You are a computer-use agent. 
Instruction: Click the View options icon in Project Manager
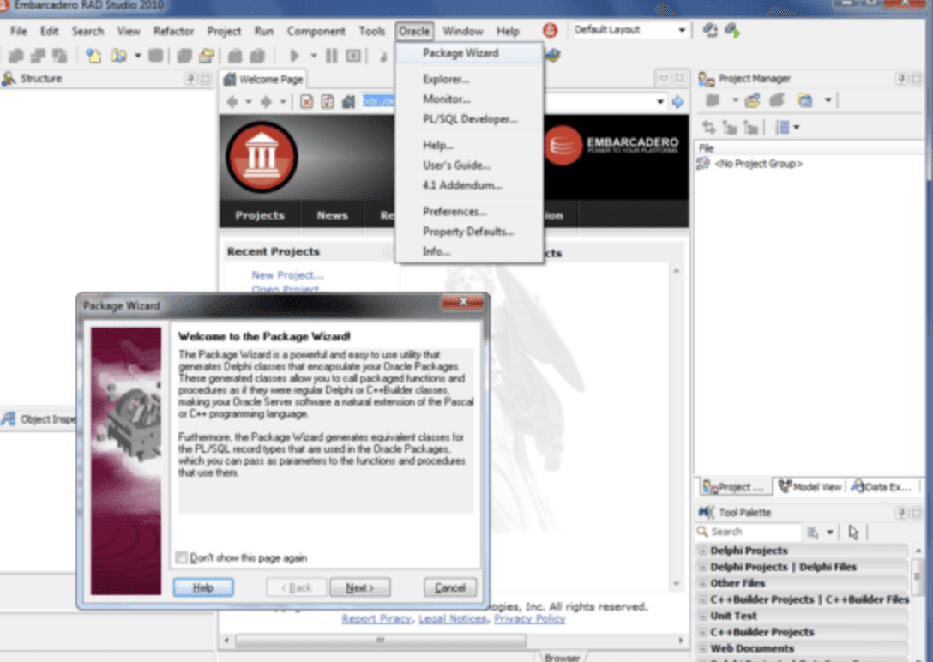(x=784, y=127)
